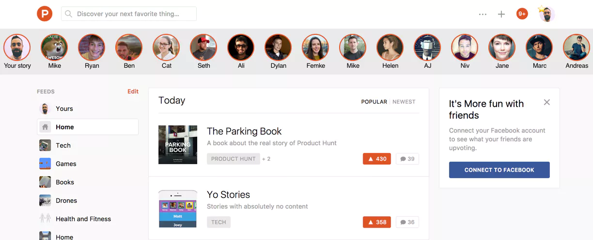
Task: Select the Popular sorting tab
Action: point(374,102)
